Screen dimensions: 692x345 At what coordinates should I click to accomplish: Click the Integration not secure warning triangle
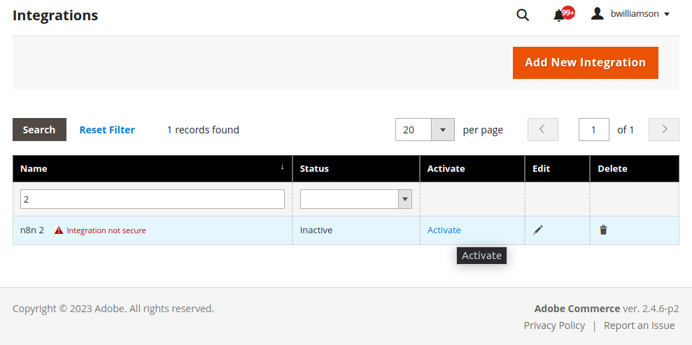pos(59,230)
